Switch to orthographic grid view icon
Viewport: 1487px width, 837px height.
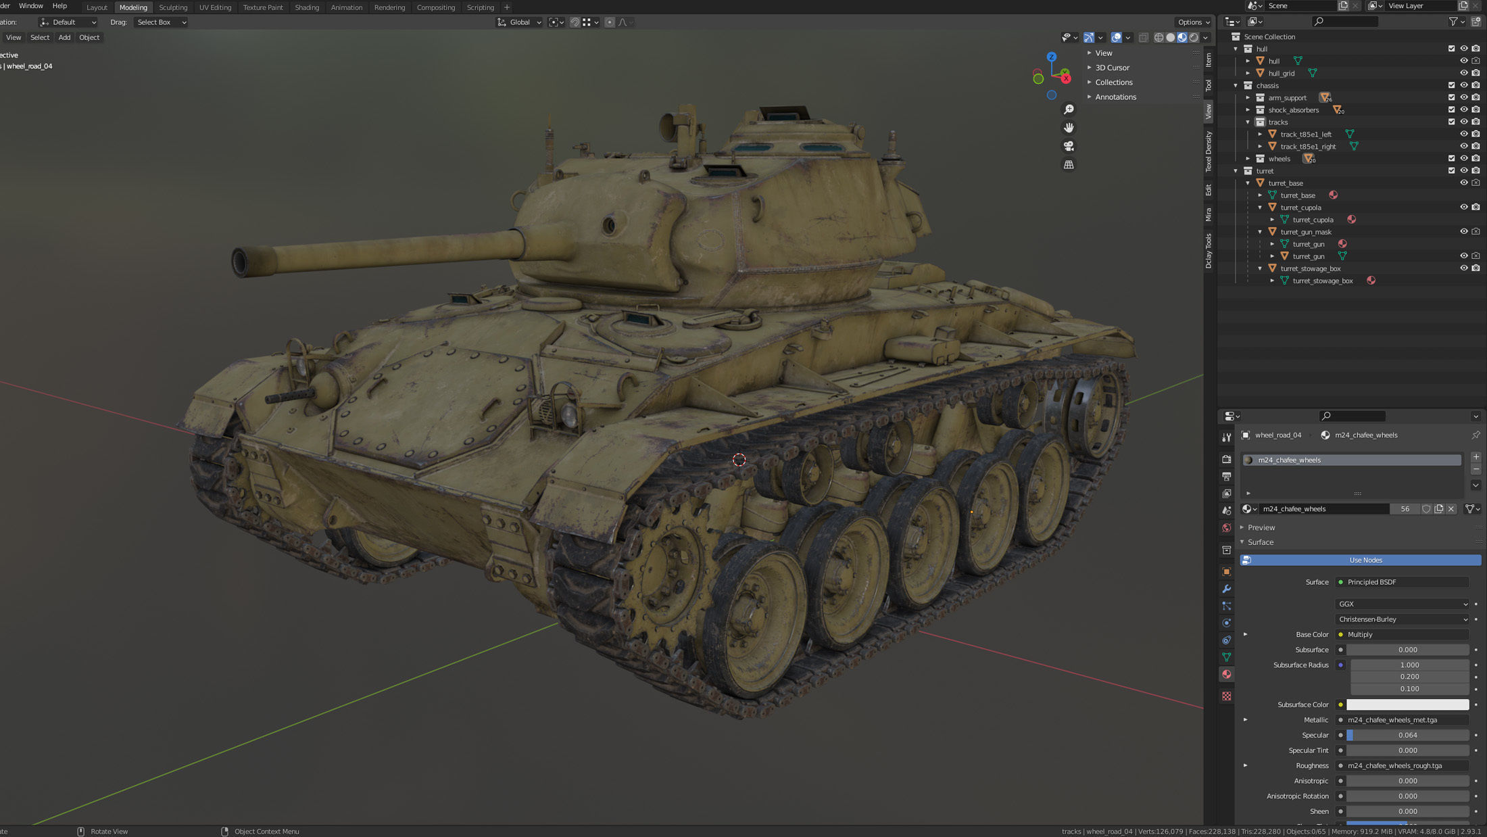[x=1069, y=164]
